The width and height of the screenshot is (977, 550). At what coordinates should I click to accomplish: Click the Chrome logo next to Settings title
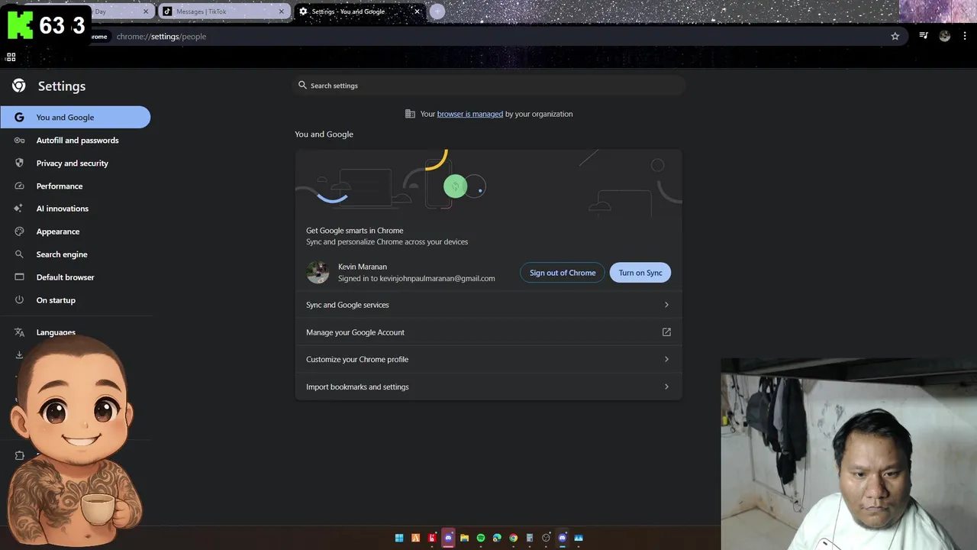pos(18,86)
